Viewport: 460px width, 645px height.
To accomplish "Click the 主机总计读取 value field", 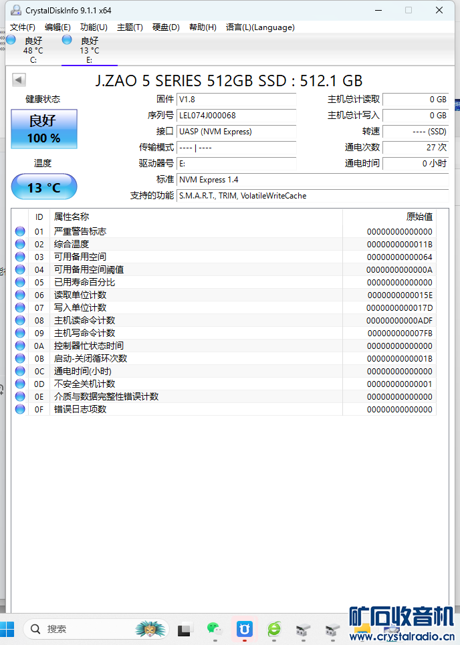I will 416,100.
